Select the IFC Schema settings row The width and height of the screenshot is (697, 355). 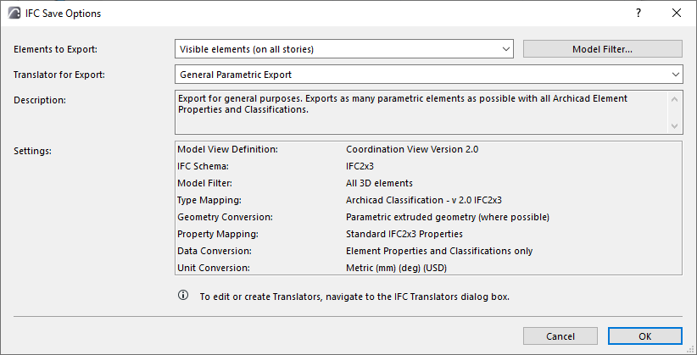428,166
